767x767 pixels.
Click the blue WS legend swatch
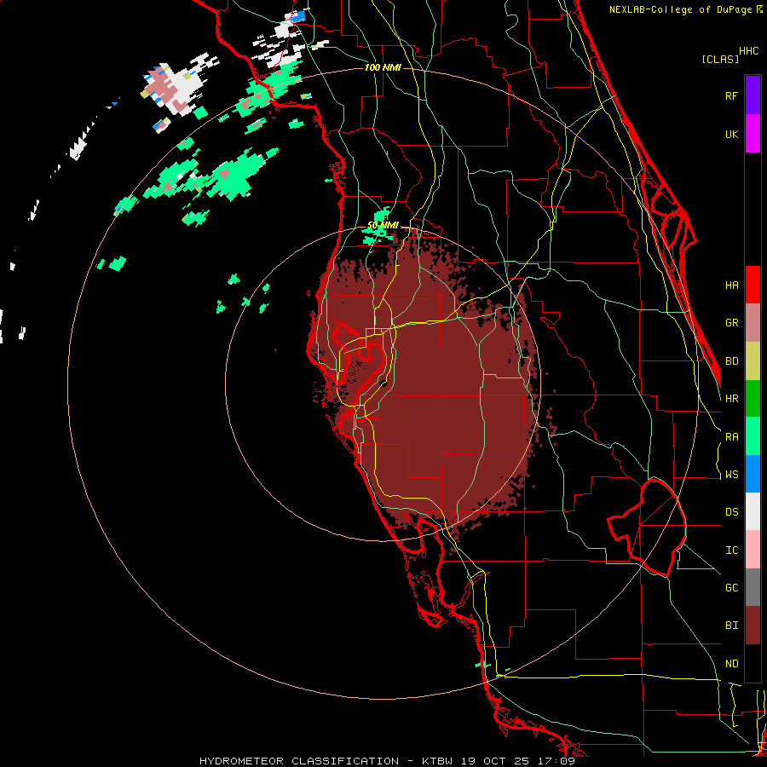(753, 474)
